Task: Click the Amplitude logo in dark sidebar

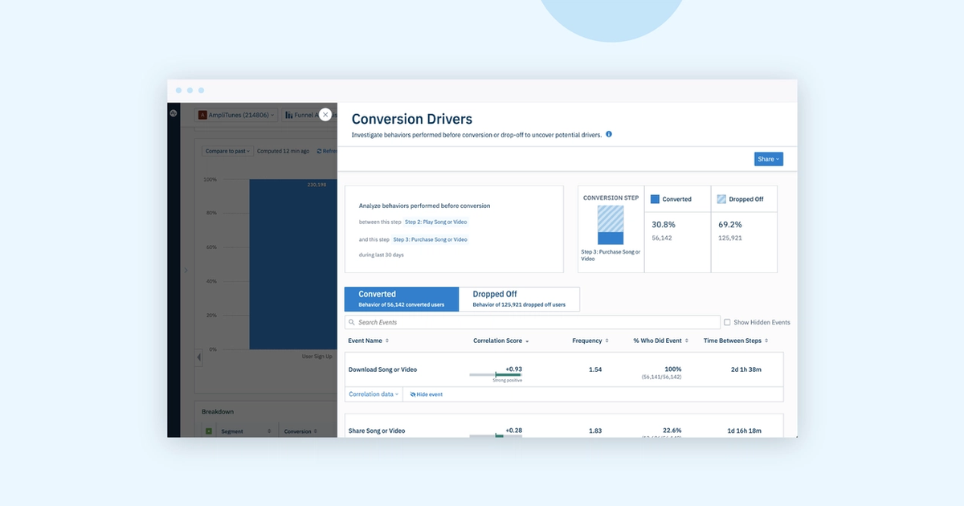Action: (173, 114)
